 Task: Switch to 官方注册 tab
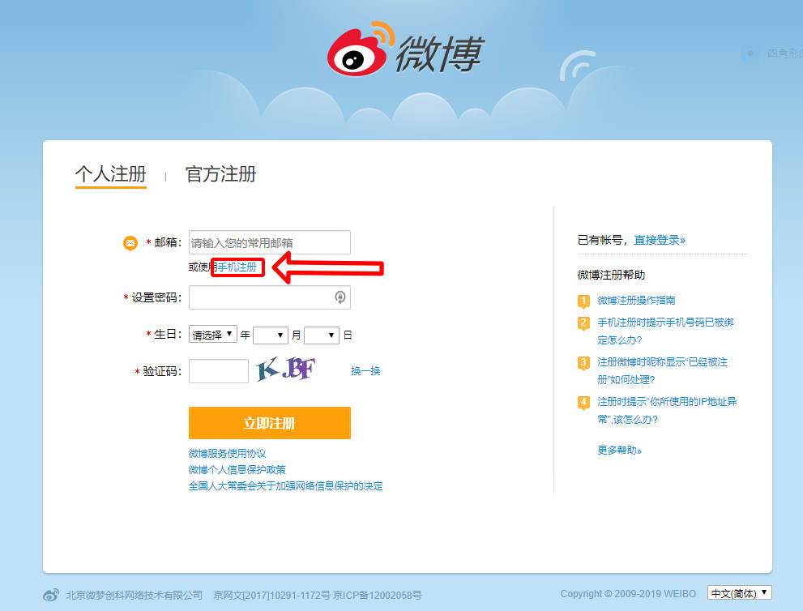coord(220,174)
